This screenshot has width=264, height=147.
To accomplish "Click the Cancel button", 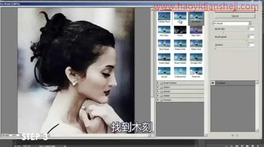I will tap(235, 16).
